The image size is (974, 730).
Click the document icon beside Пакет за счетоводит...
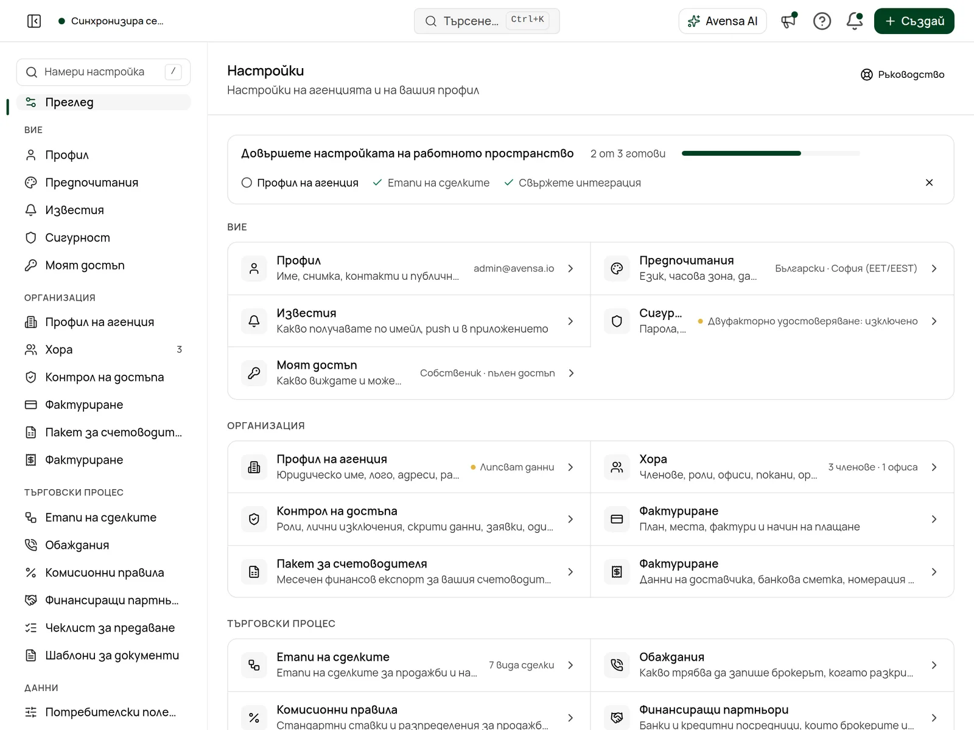pyautogui.click(x=31, y=433)
